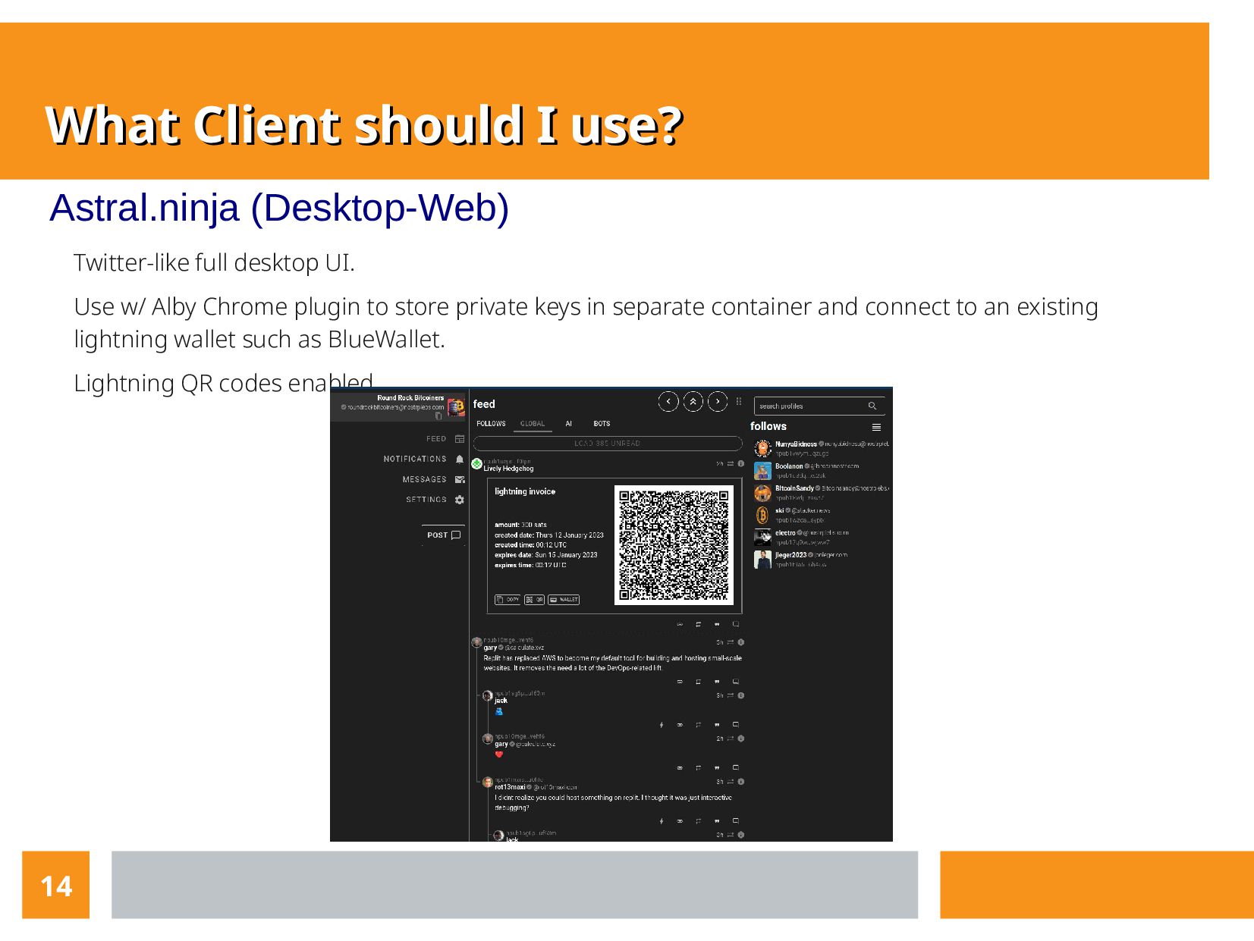Focus the search profiles field
The width and height of the screenshot is (1254, 941).
point(819,406)
